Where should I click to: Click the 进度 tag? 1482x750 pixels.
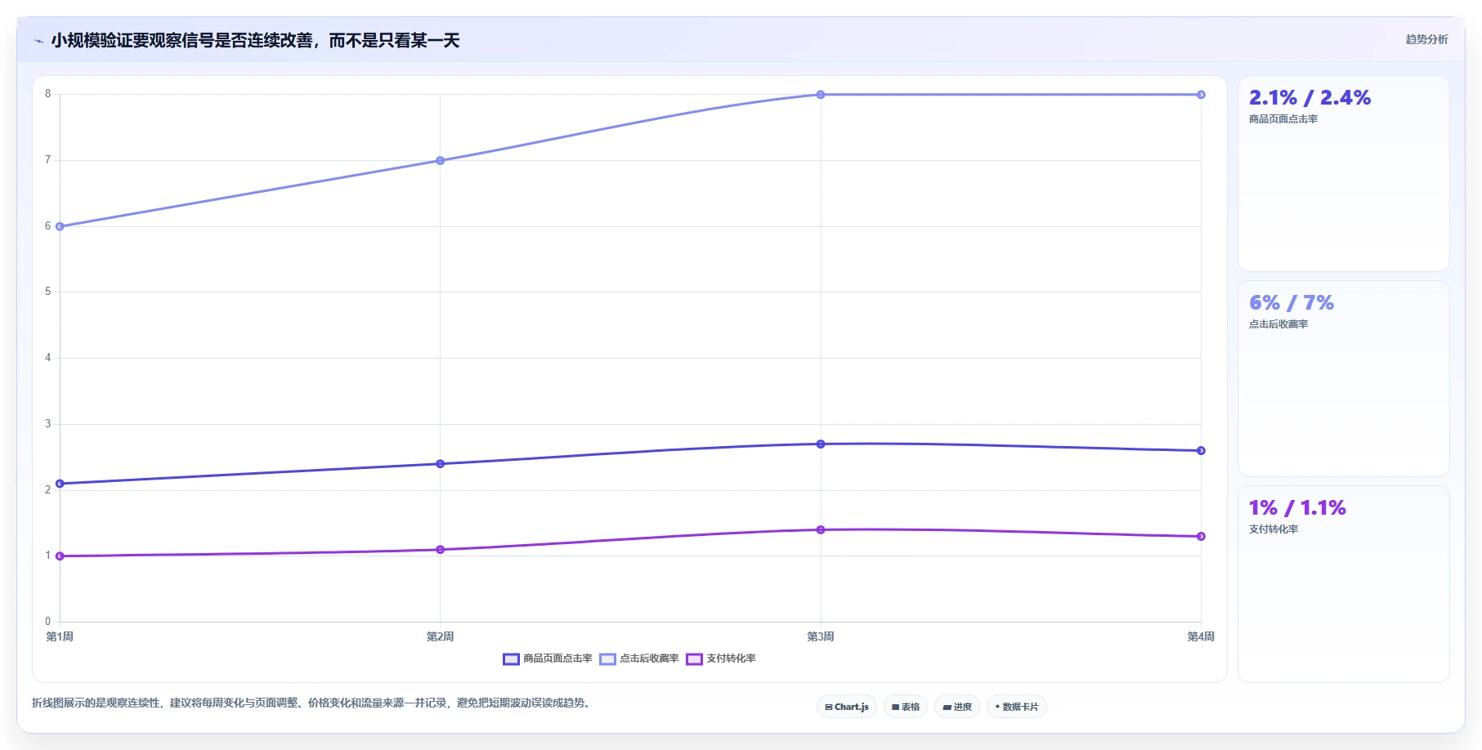click(957, 707)
